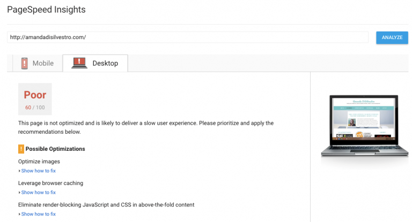
Task: Click the 'Leverage browser caching' recommendation title
Action: (x=50, y=183)
